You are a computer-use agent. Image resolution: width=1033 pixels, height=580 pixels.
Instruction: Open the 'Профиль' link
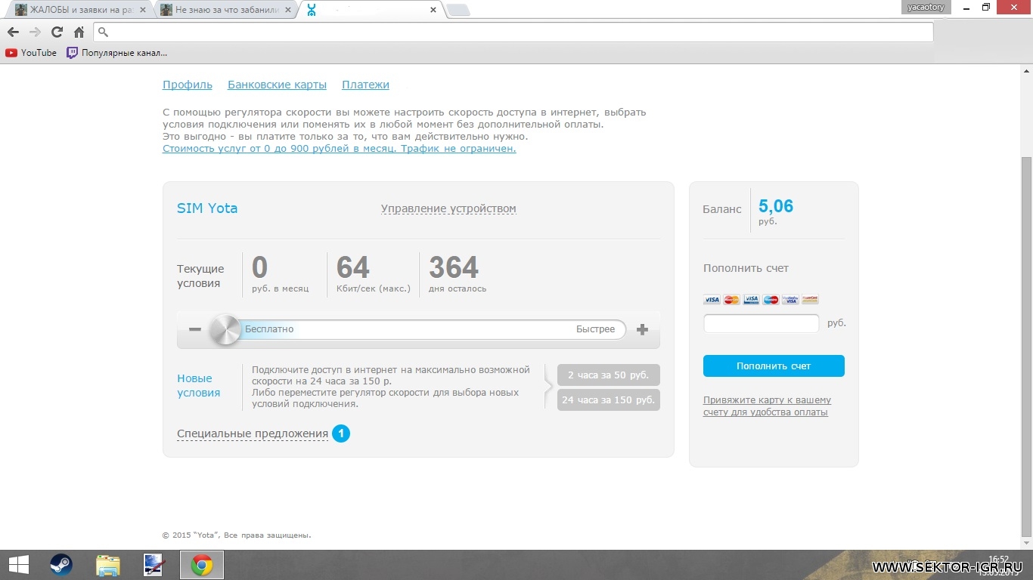click(x=188, y=85)
